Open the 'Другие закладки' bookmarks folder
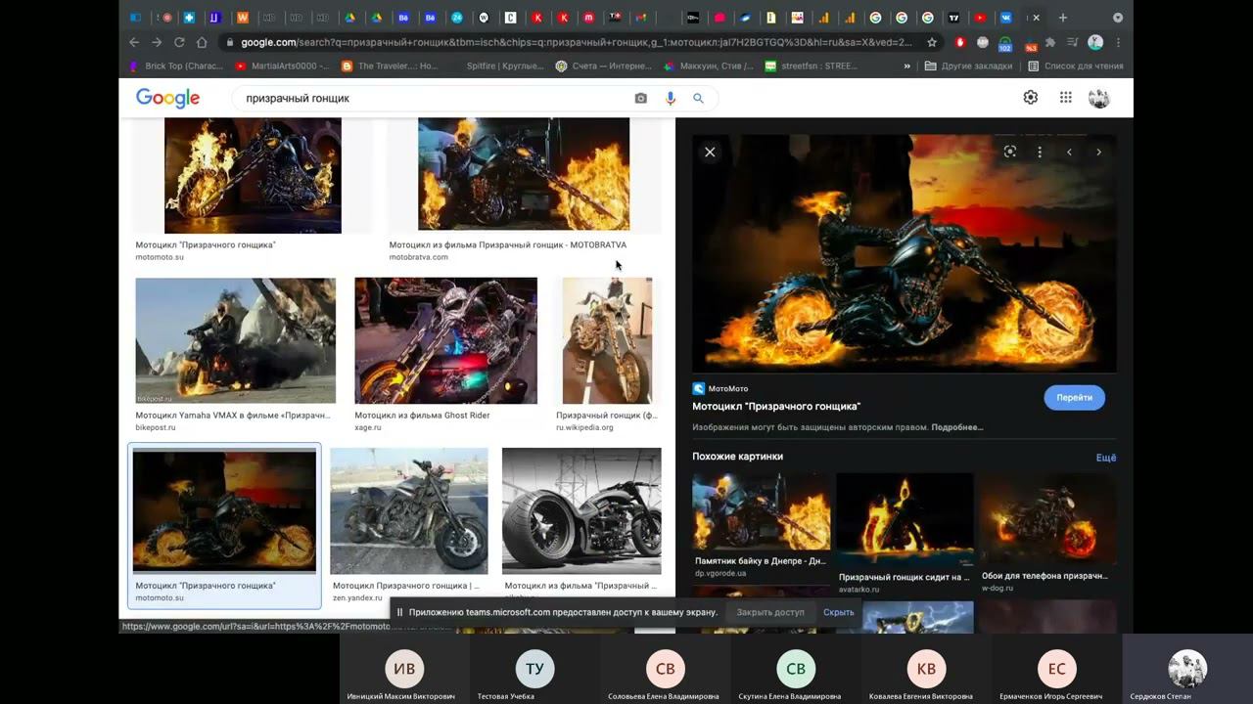 pyautogui.click(x=968, y=66)
